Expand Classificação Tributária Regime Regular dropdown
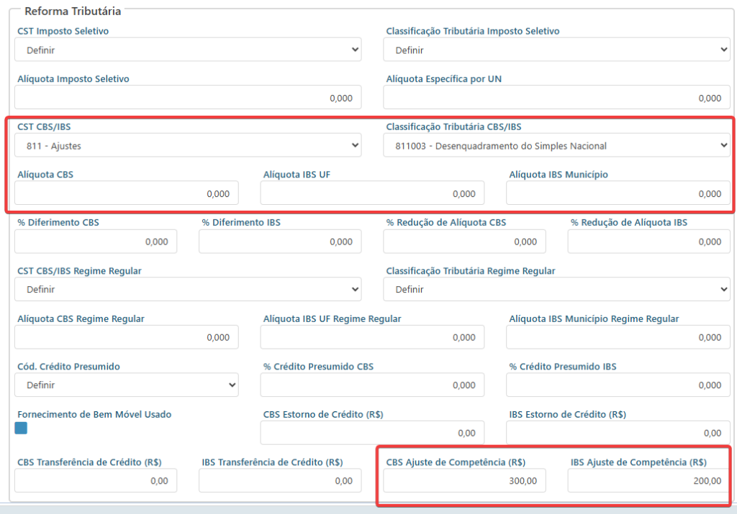Screen dimensions: 737x514 (x=556, y=289)
